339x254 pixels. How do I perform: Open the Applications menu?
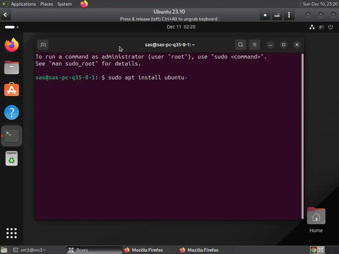(x=24, y=4)
